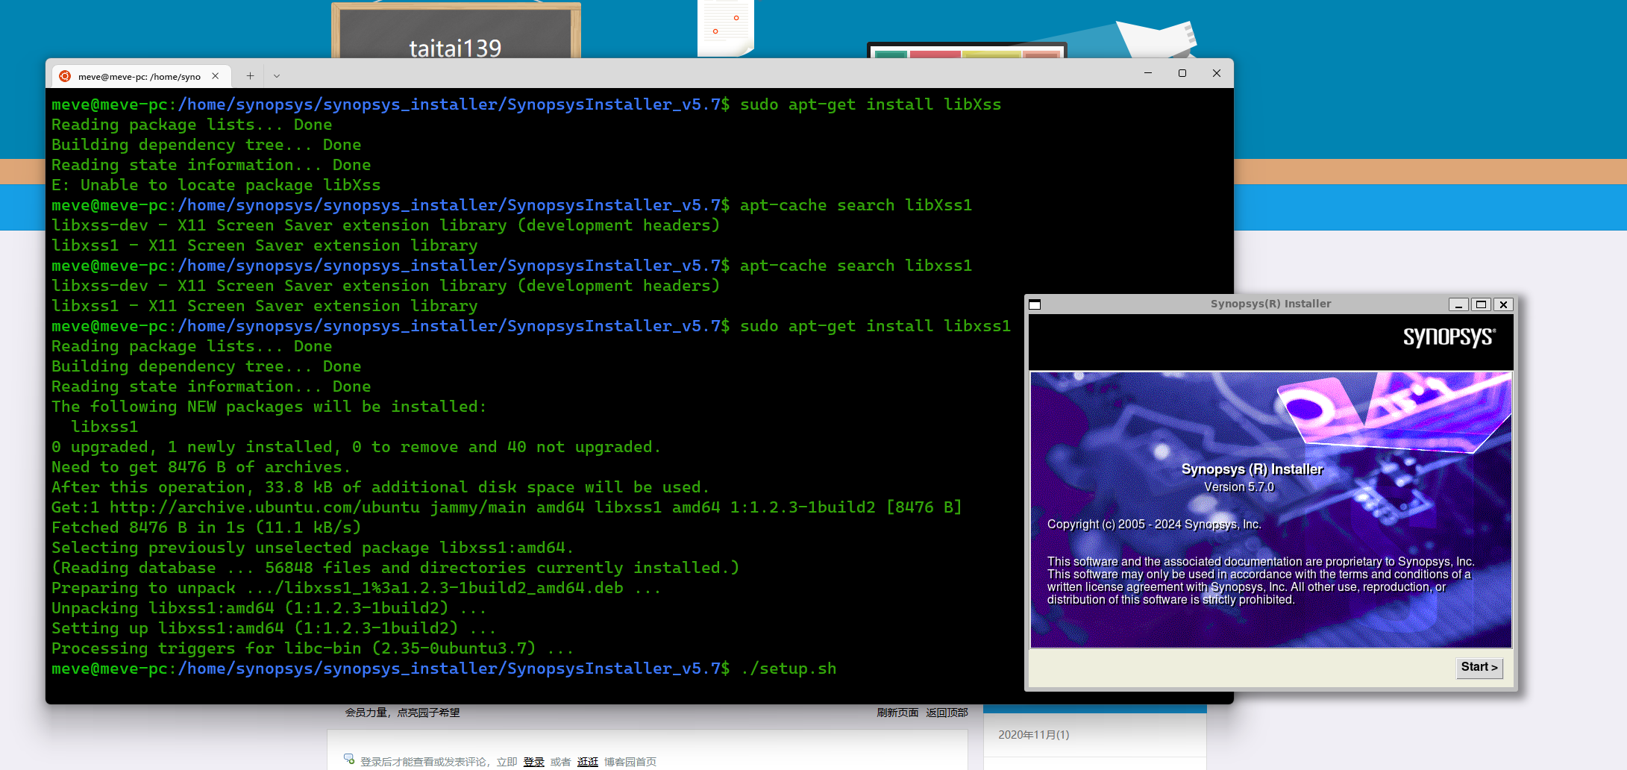This screenshot has height=770, width=1627.
Task: Click 'E: Unable to locate package libXss' line
Action: (x=216, y=185)
